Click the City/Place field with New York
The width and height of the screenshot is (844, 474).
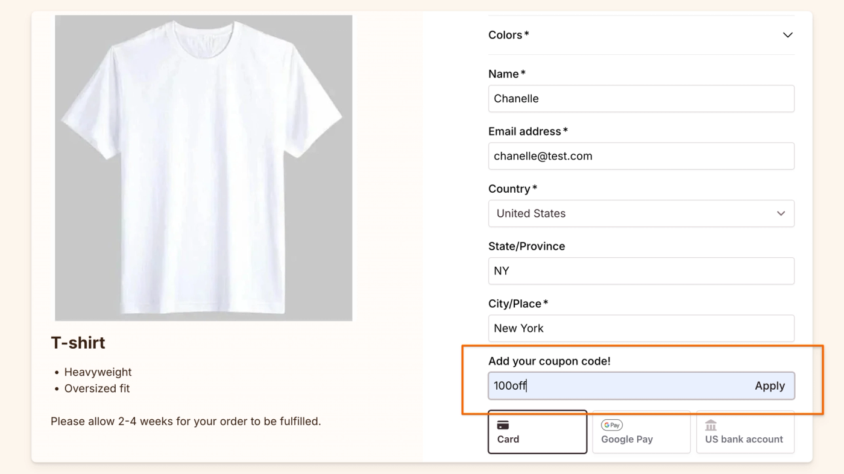(x=641, y=328)
